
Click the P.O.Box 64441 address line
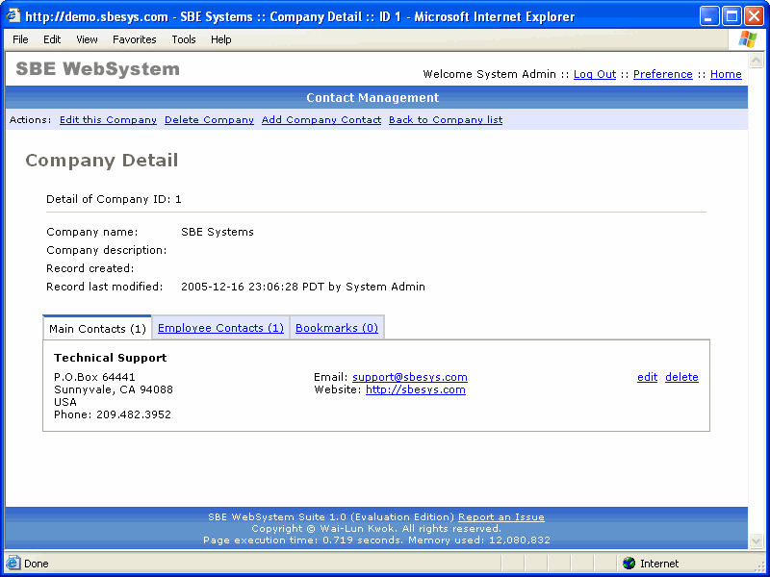[x=94, y=377]
